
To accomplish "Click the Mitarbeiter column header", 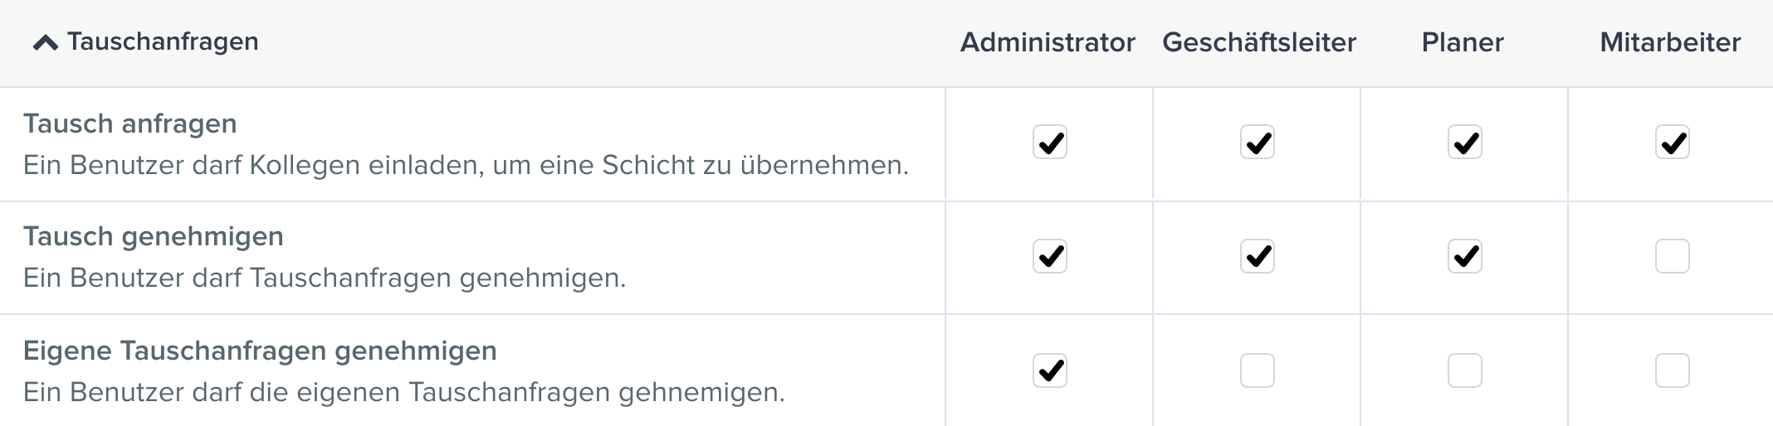I will click(1670, 42).
